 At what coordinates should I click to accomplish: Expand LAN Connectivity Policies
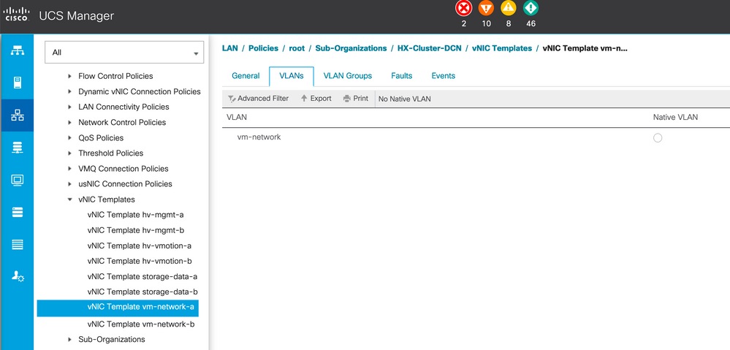coord(69,107)
